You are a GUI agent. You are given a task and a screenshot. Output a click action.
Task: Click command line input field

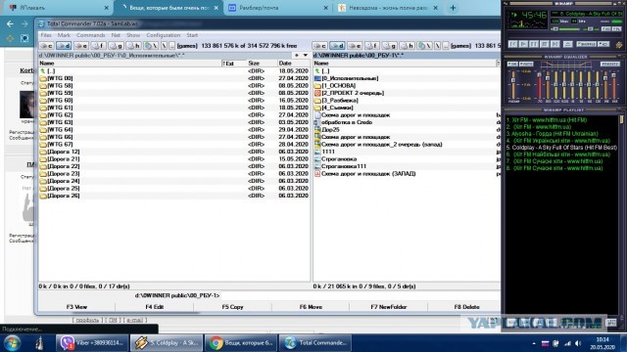tap(360, 295)
